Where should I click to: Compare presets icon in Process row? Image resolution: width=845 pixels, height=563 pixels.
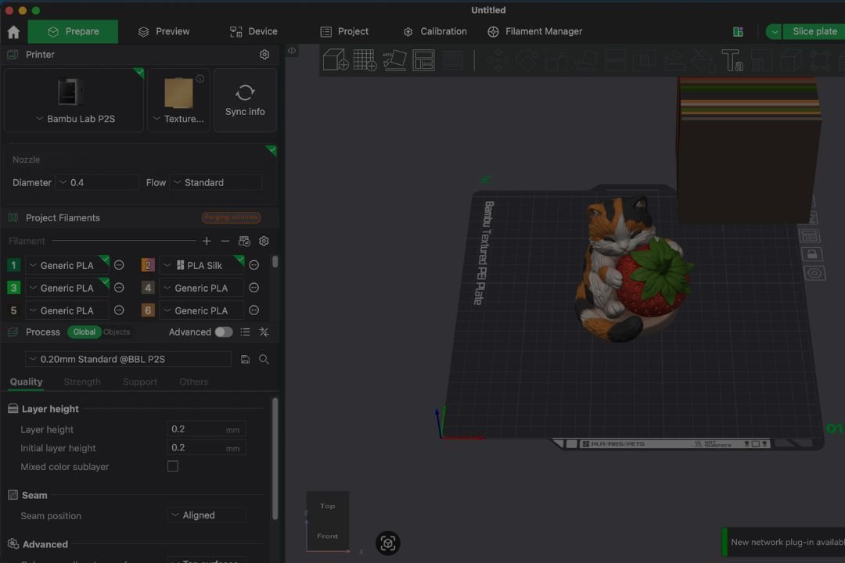point(264,332)
